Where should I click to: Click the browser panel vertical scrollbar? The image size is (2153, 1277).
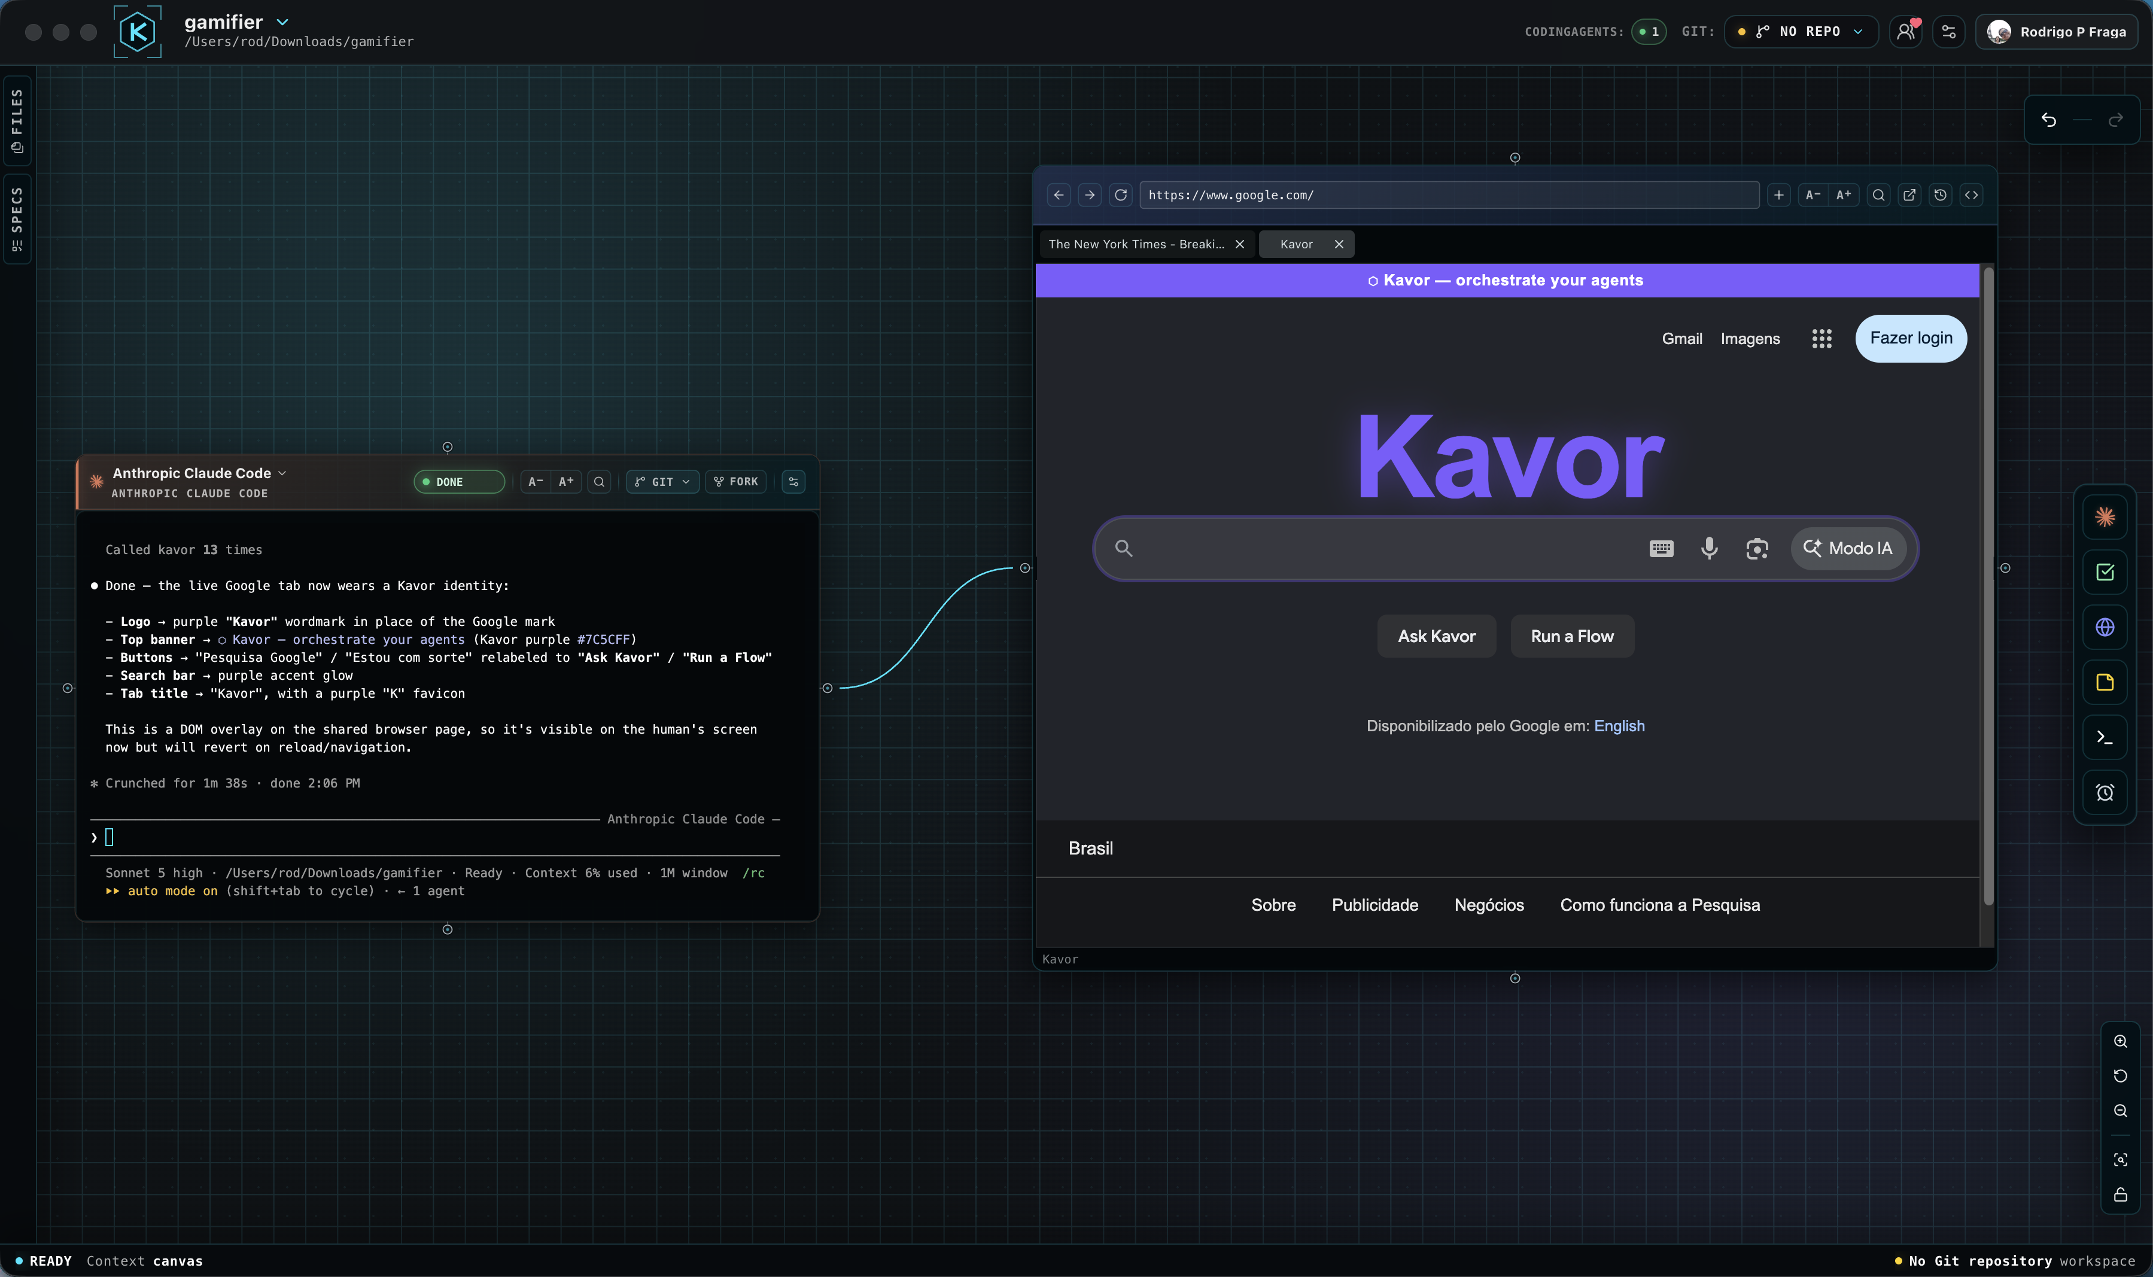pos(1988,585)
